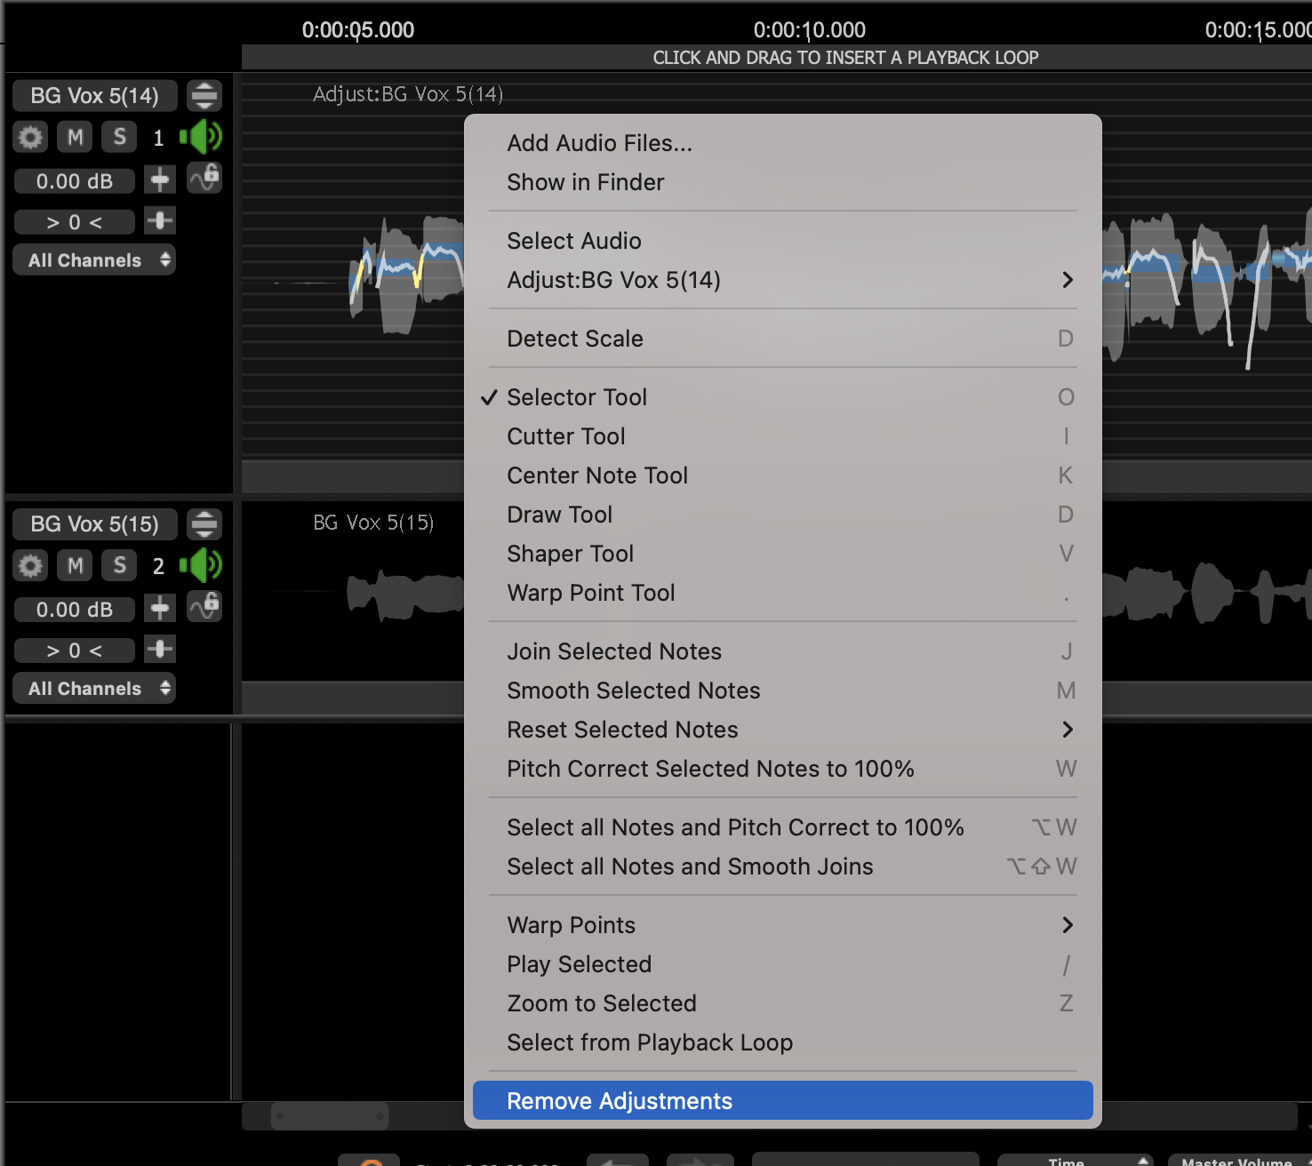Click the horizontal scrollbar thumb at bottom
This screenshot has height=1166, width=1312.
point(330,1115)
